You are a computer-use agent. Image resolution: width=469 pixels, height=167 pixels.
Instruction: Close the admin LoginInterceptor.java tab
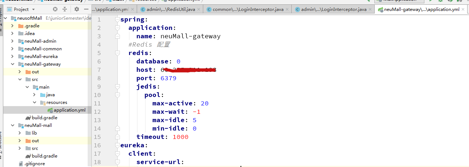coord(370,9)
